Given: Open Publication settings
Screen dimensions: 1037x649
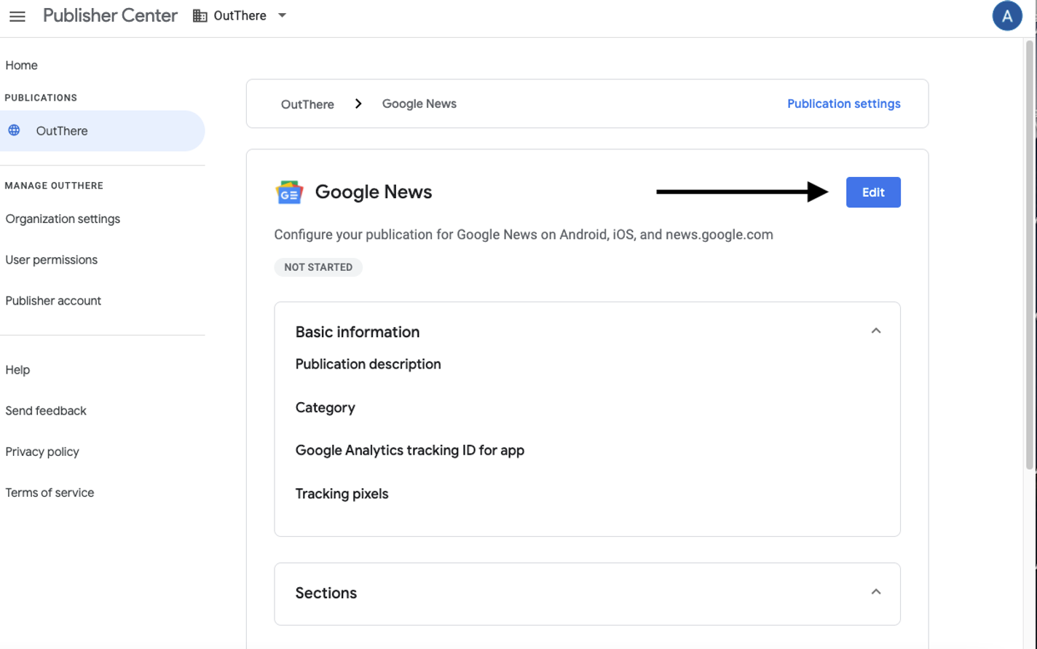Looking at the screenshot, I should 843,103.
